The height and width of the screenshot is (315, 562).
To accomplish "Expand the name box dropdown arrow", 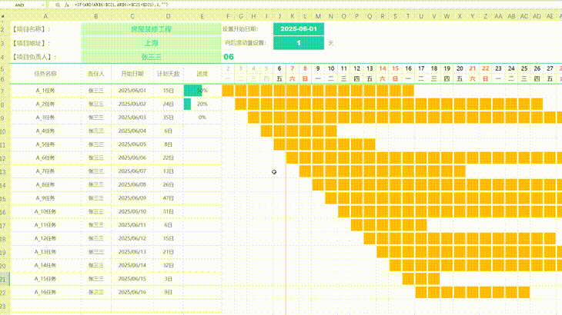I will click(42, 5).
